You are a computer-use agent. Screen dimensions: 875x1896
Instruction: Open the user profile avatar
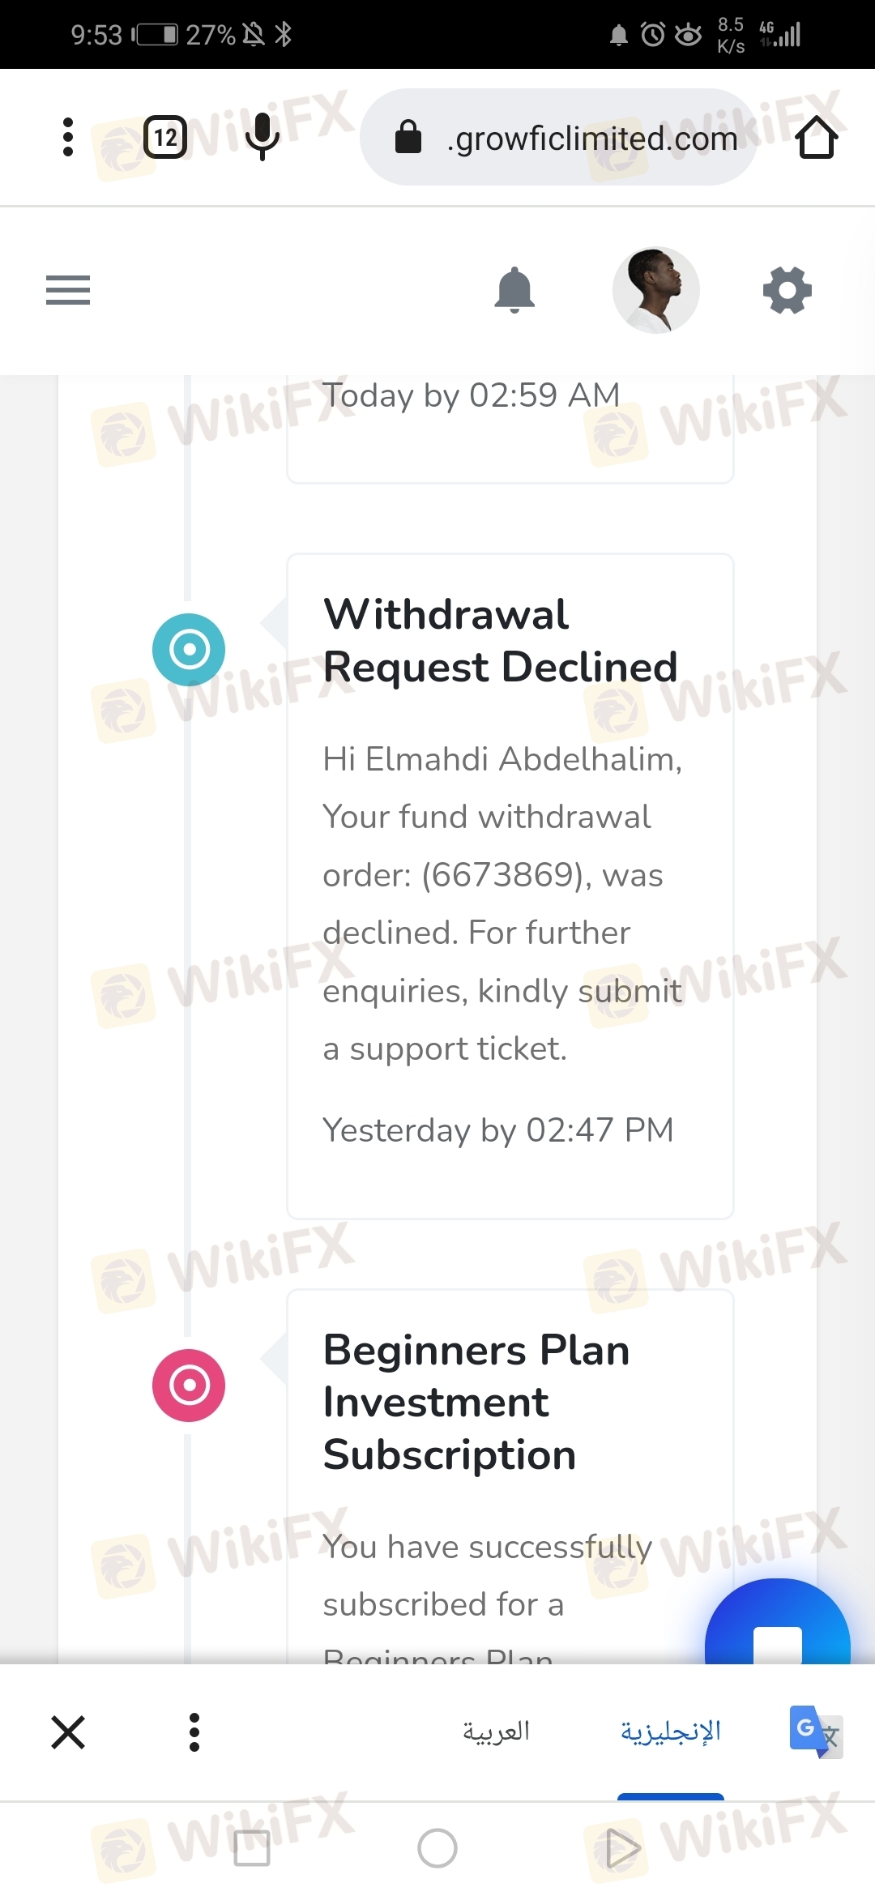coord(655,290)
